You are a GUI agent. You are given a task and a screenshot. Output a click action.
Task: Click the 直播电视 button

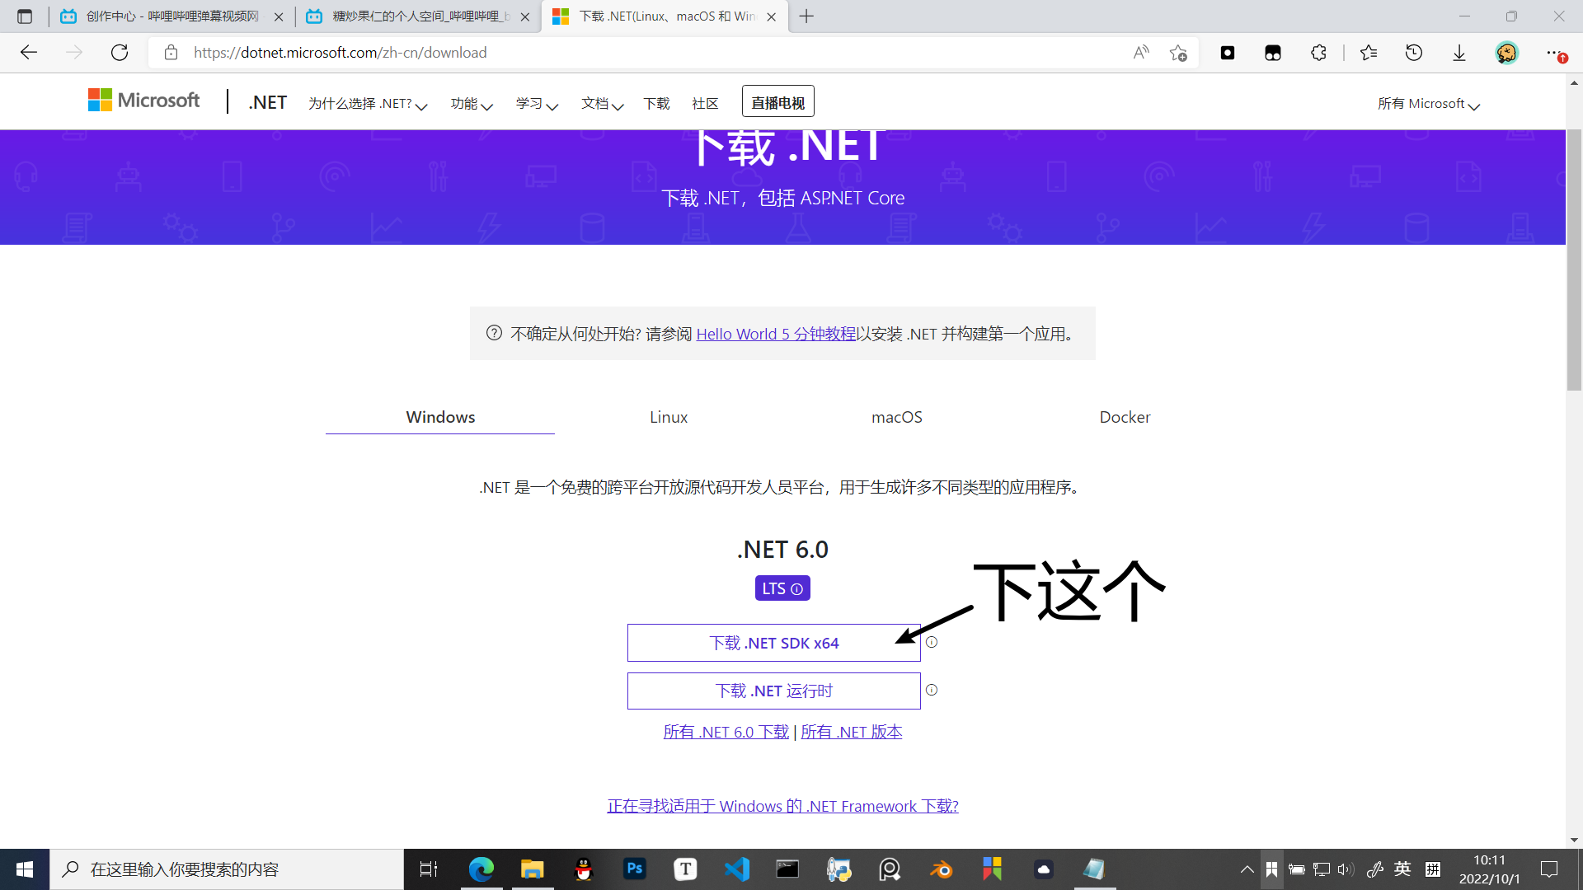(777, 102)
